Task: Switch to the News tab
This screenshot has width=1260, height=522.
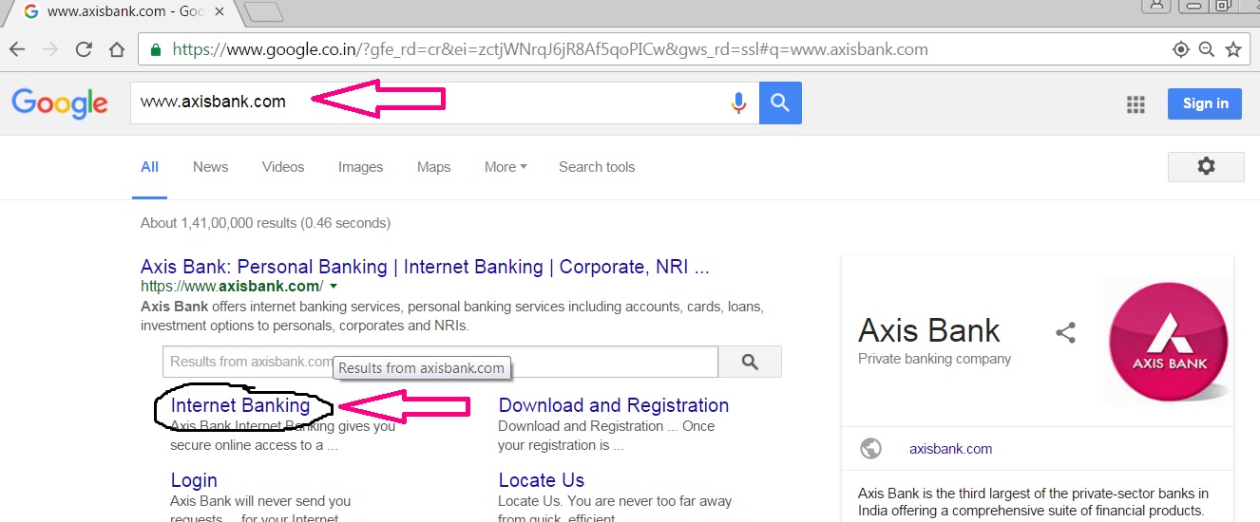Action: tap(210, 167)
